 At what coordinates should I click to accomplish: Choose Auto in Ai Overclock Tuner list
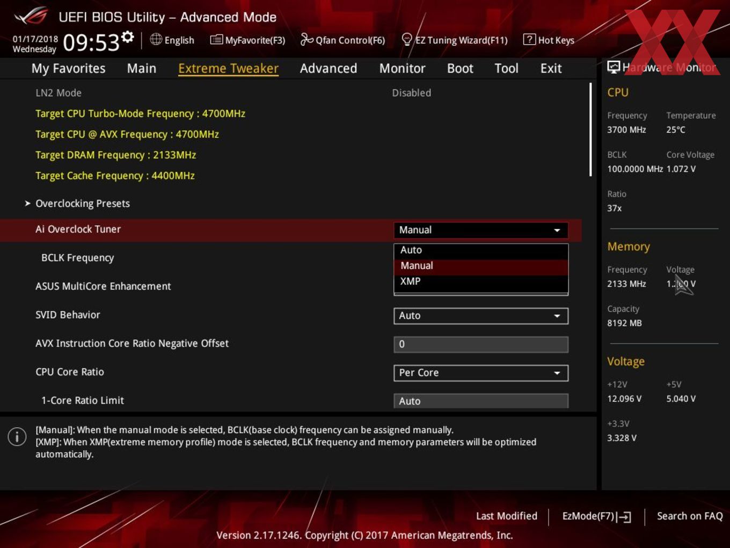pos(481,250)
